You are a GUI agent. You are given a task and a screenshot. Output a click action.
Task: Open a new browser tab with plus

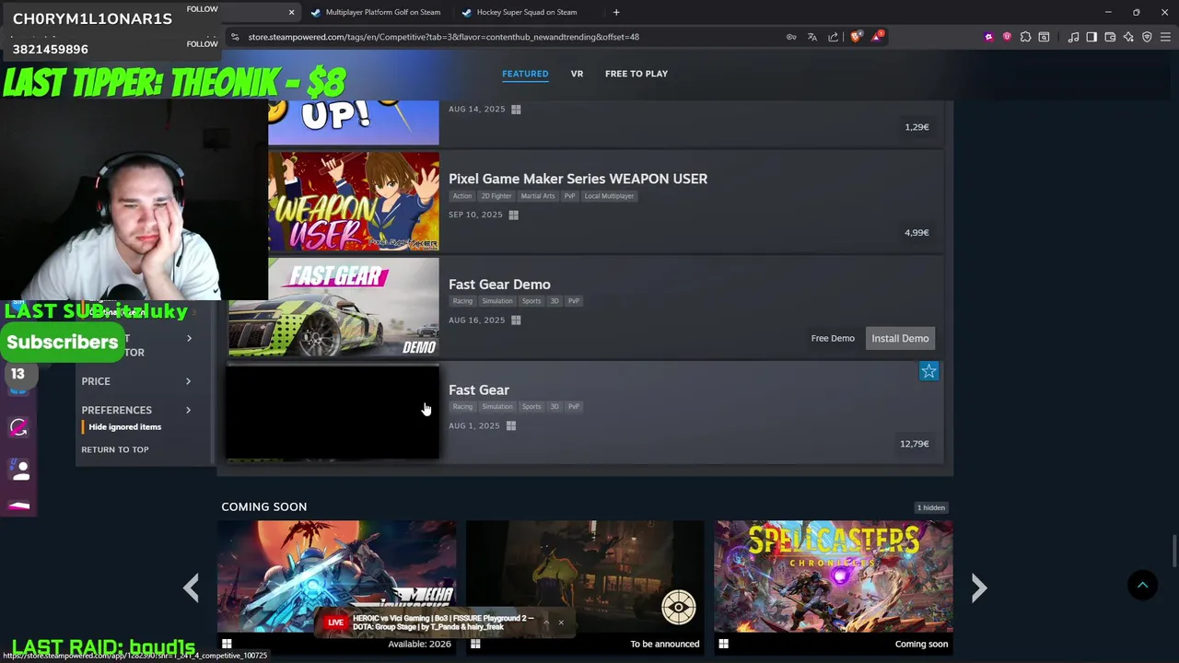pyautogui.click(x=616, y=12)
